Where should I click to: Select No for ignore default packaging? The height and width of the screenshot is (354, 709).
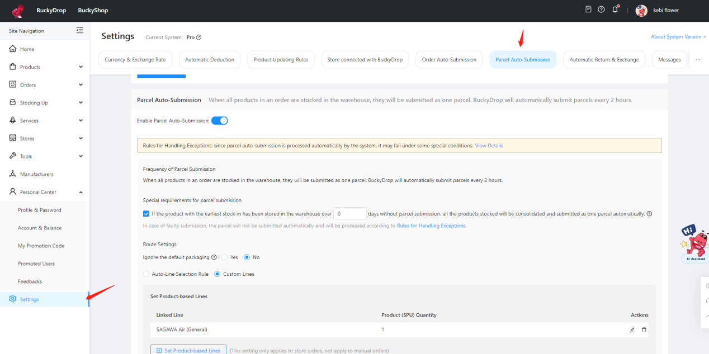coord(247,257)
